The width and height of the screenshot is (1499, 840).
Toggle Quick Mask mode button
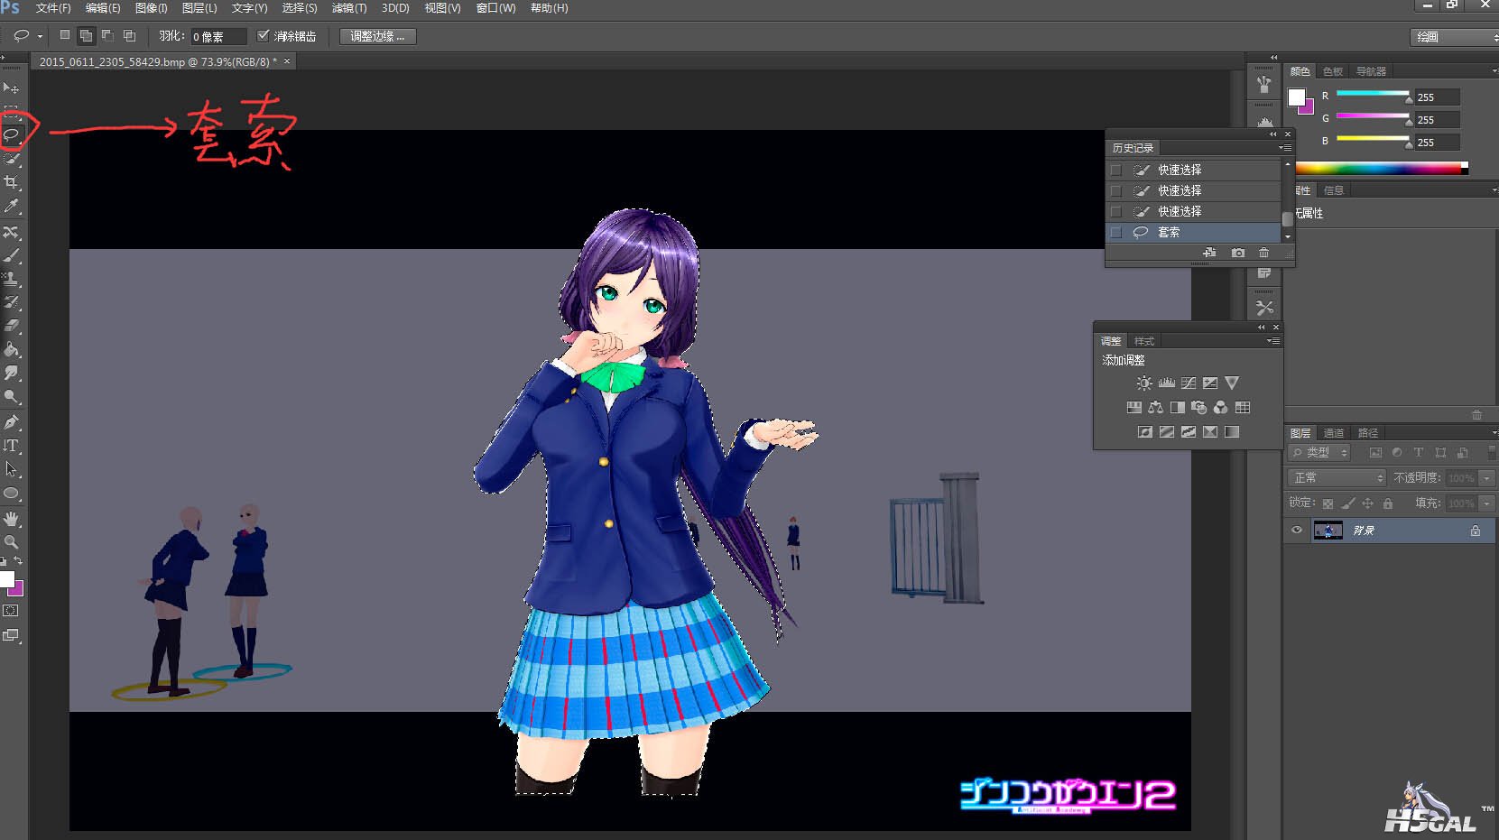point(11,611)
